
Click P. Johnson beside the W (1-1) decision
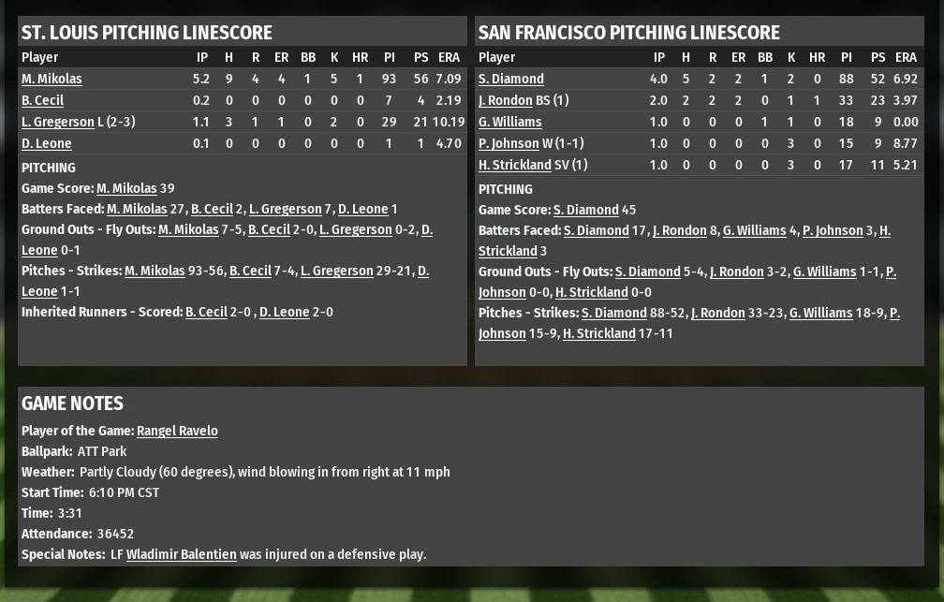(509, 143)
